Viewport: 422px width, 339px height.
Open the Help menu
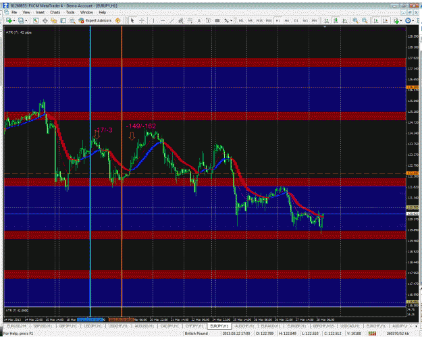pyautogui.click(x=102, y=12)
